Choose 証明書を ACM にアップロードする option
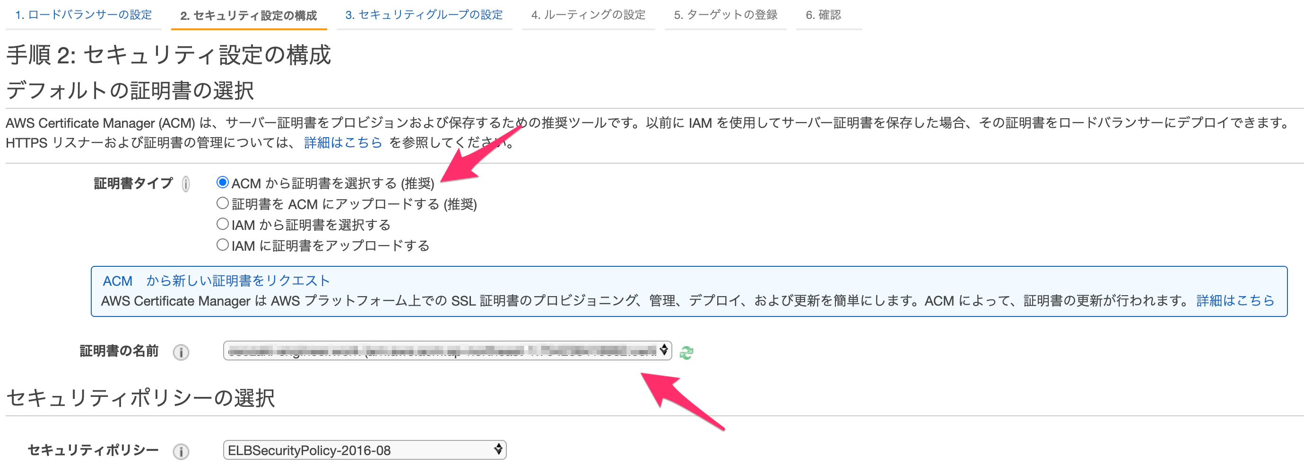The image size is (1304, 474). click(x=222, y=203)
